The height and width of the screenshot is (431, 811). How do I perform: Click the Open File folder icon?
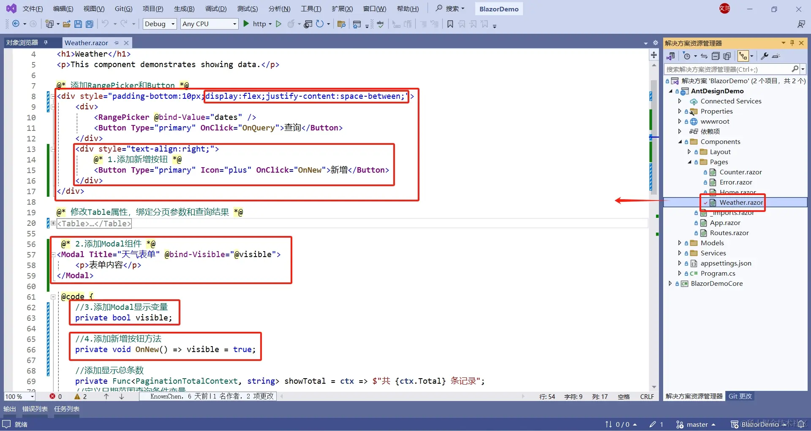tap(66, 24)
